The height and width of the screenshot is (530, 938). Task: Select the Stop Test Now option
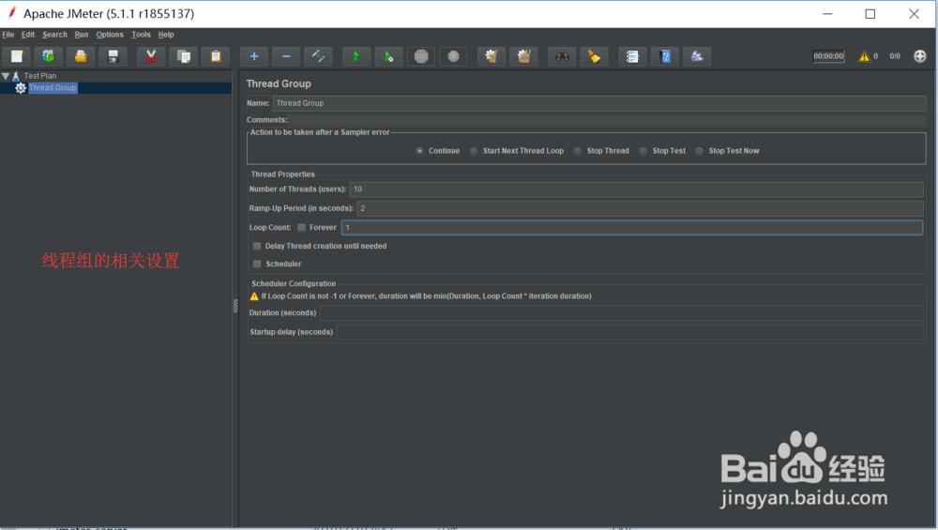pyautogui.click(x=700, y=151)
